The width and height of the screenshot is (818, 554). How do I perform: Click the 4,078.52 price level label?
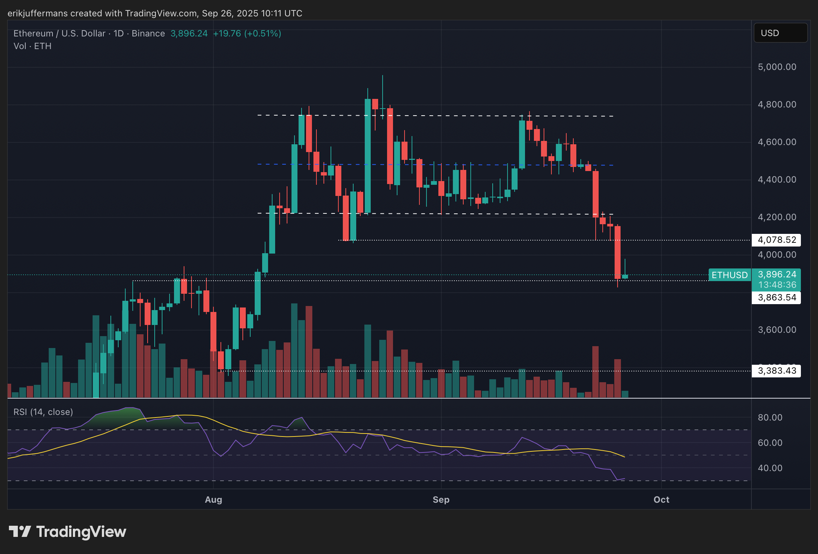click(x=777, y=240)
